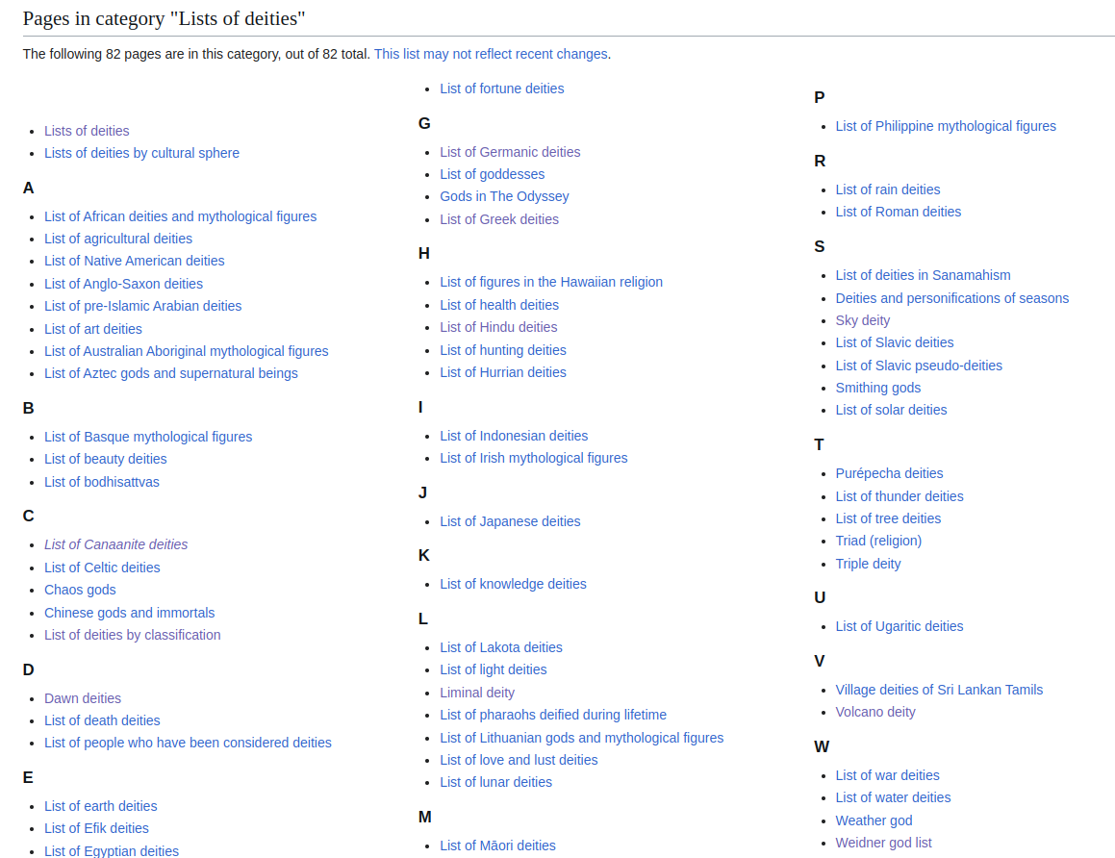
Task: Visit the Gods in The Odyssey page
Action: tap(504, 196)
